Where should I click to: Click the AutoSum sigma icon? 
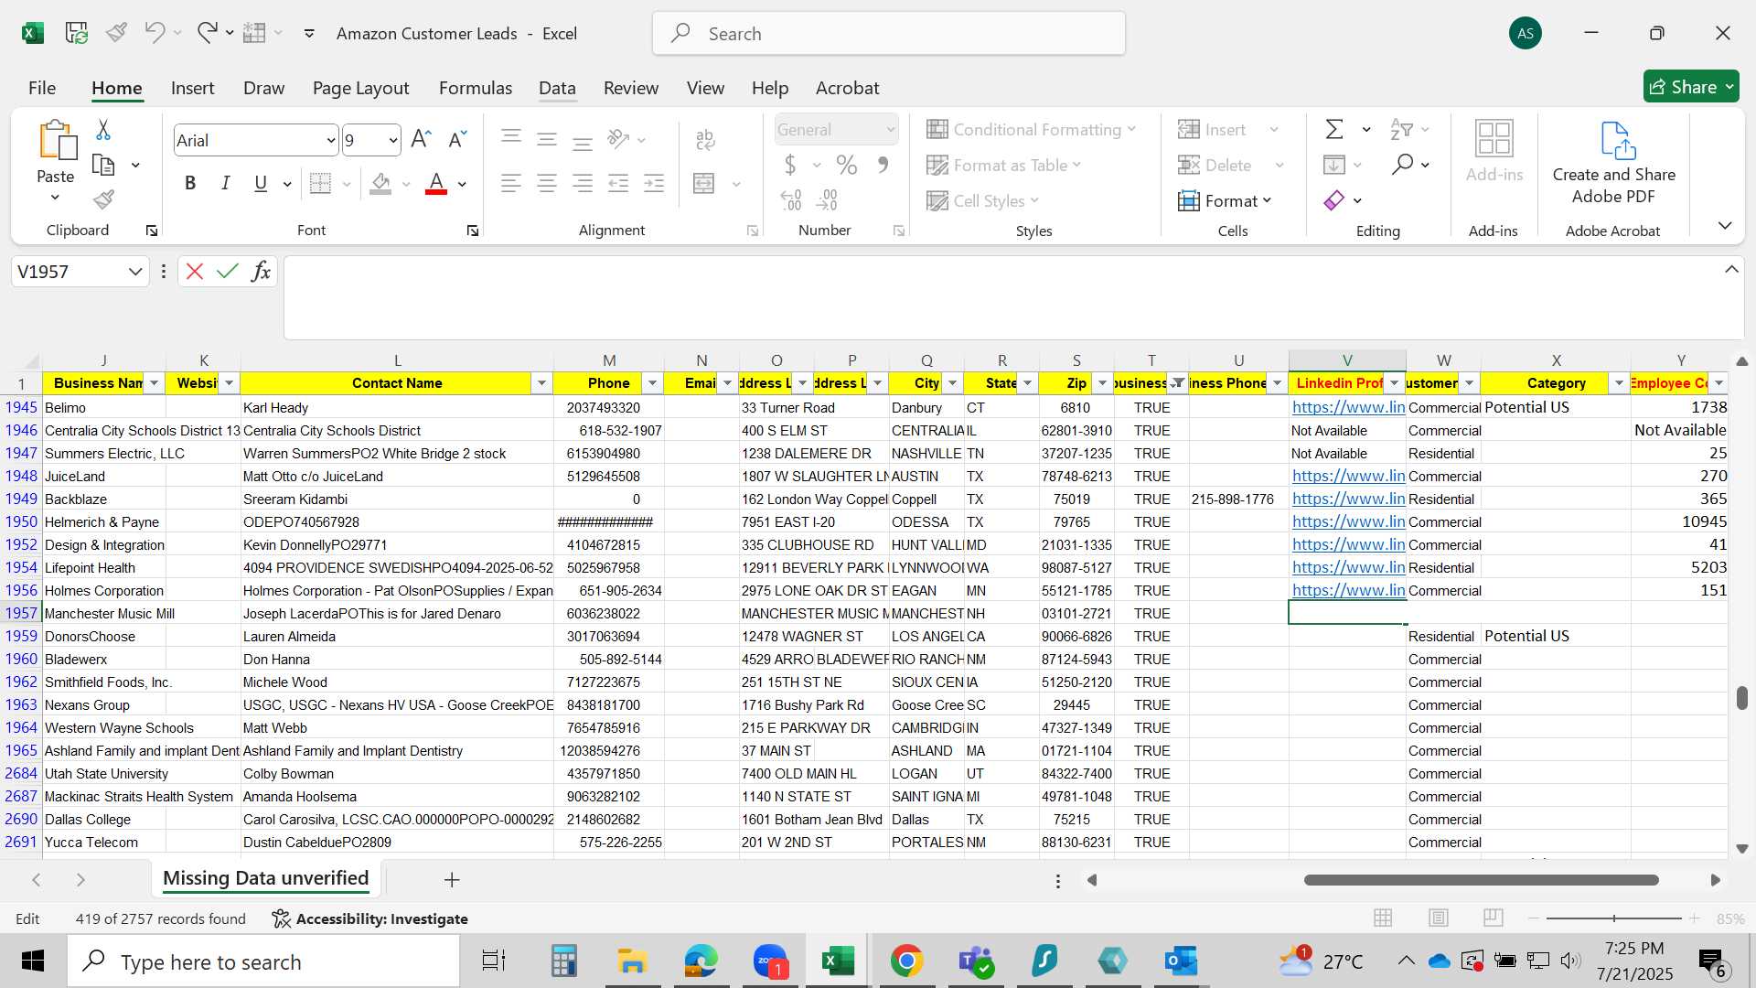[1334, 129]
